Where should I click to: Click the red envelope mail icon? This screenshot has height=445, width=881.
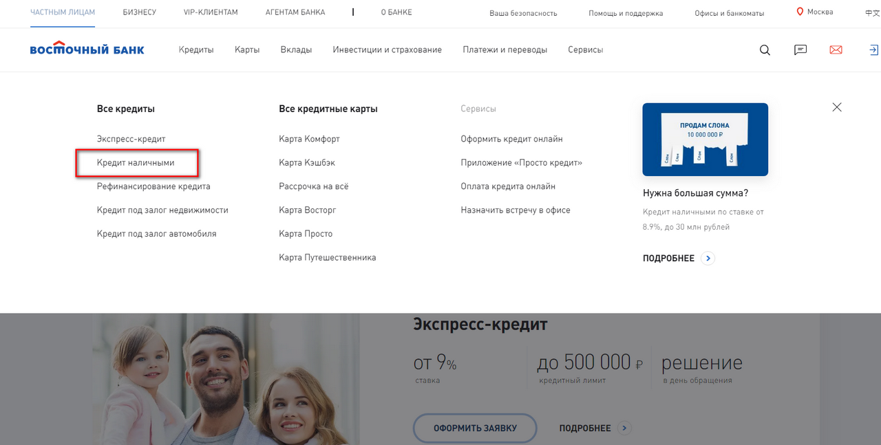point(836,50)
